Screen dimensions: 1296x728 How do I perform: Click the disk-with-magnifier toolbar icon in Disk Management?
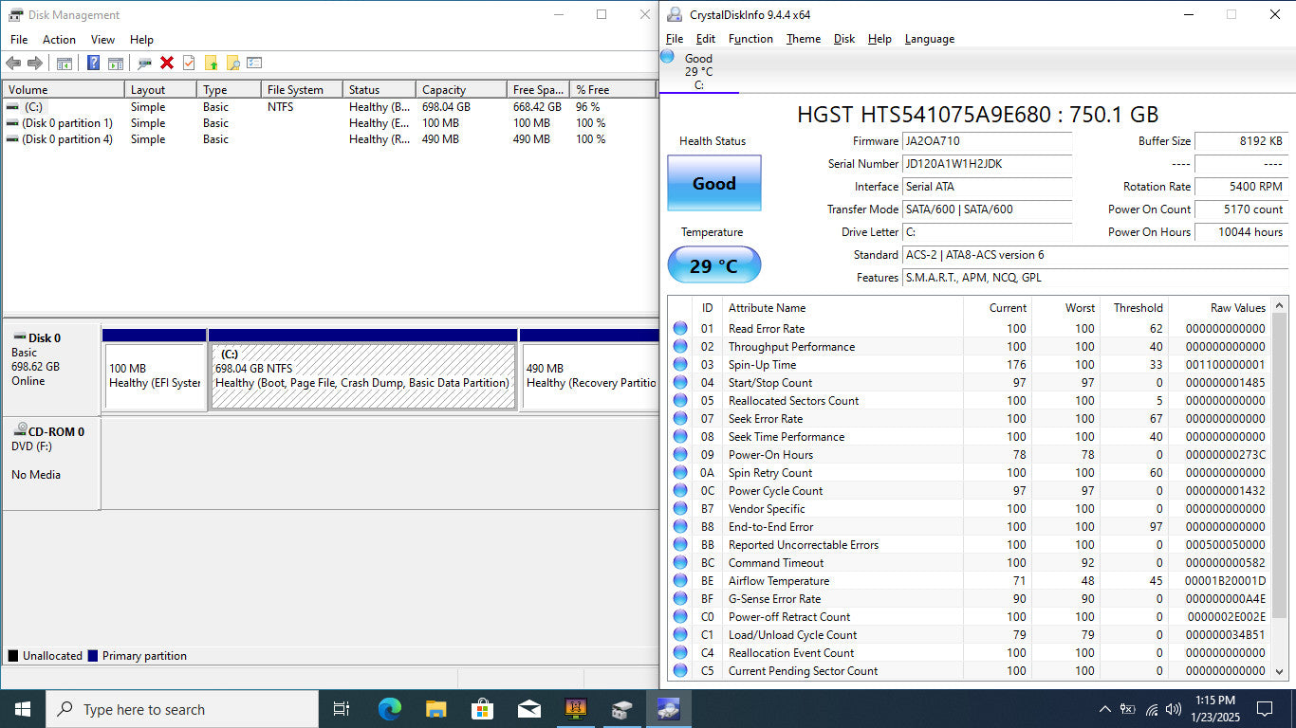[x=144, y=64]
